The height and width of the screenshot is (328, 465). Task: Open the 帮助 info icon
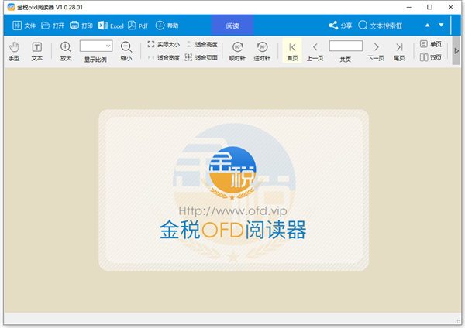(160, 26)
